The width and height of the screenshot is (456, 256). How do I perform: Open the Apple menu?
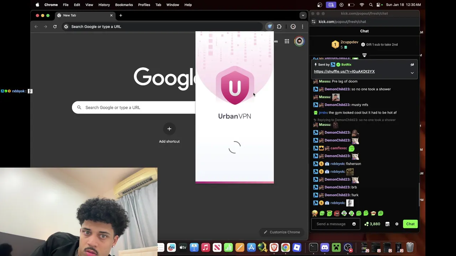[37, 5]
